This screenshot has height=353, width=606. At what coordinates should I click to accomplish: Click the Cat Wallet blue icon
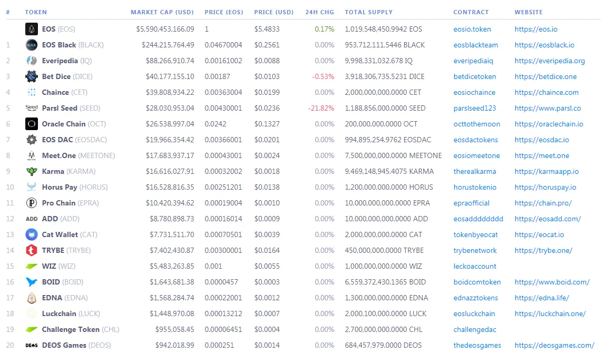pyautogui.click(x=31, y=234)
